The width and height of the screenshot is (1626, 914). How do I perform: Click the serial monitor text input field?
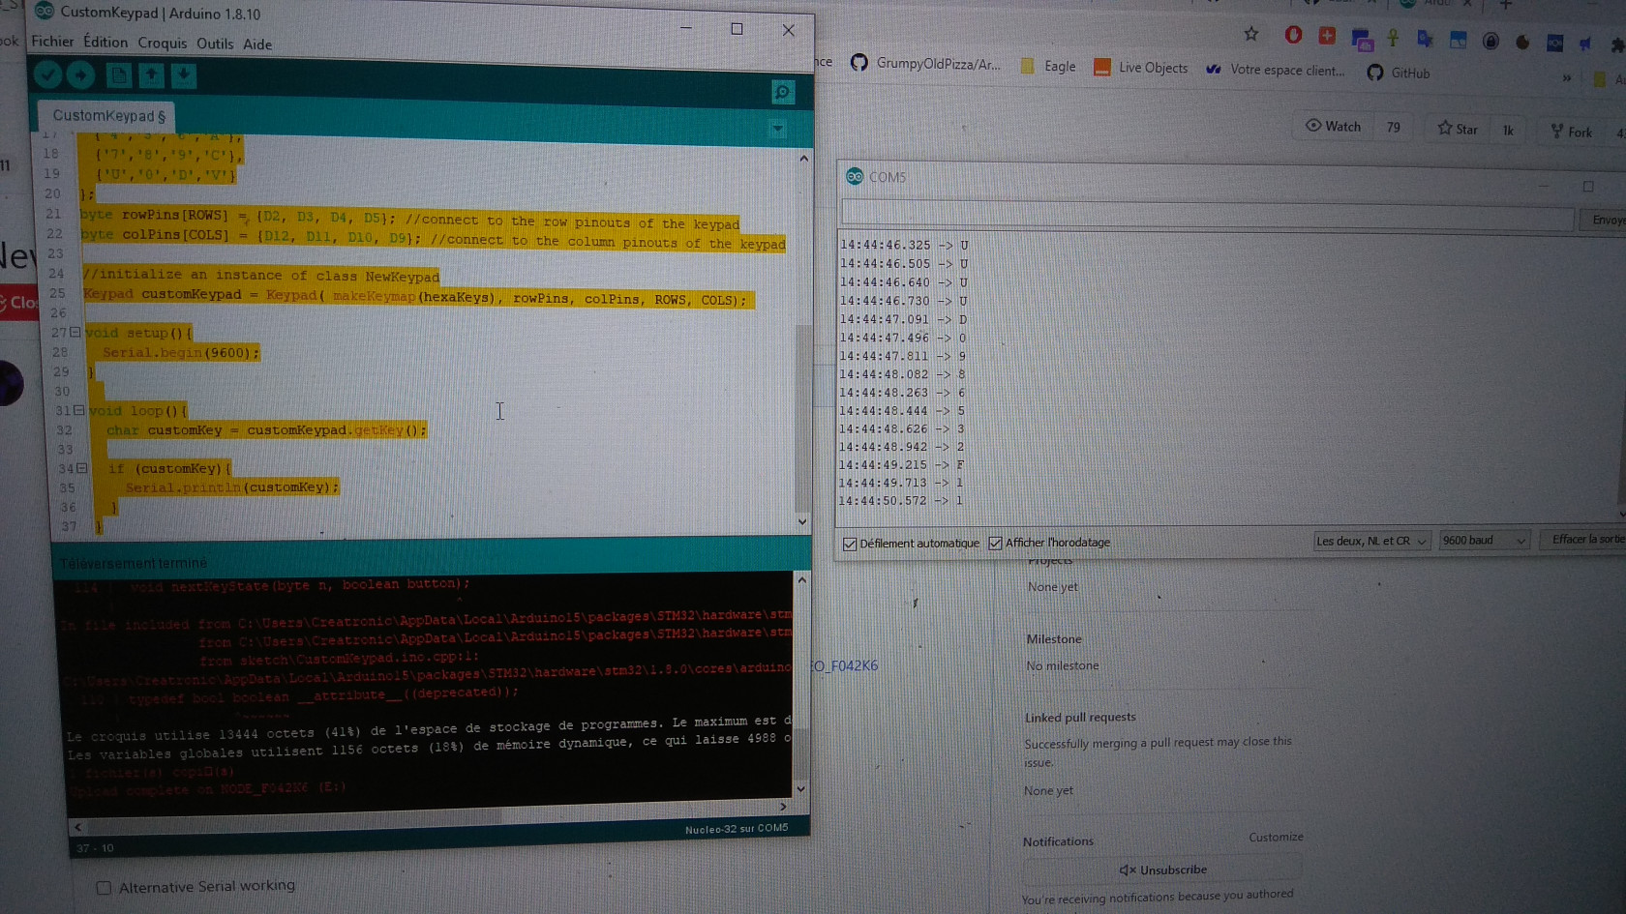click(1207, 215)
